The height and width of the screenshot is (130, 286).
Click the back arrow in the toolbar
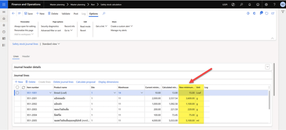point(13,13)
